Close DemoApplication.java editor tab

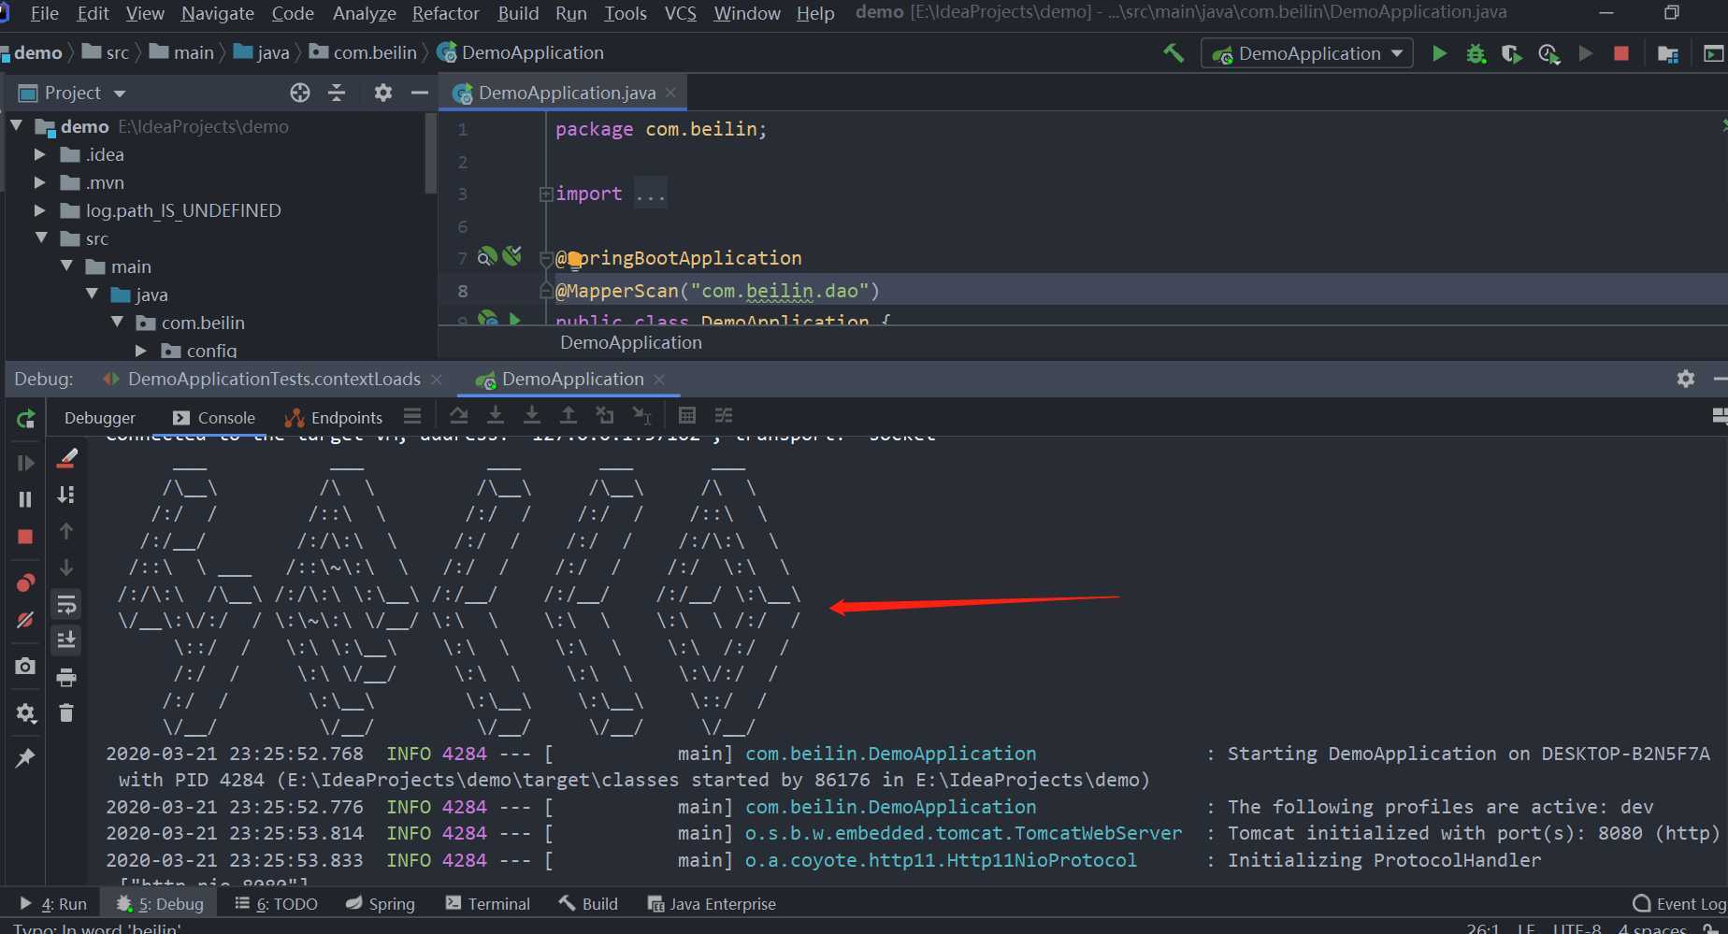(x=670, y=93)
